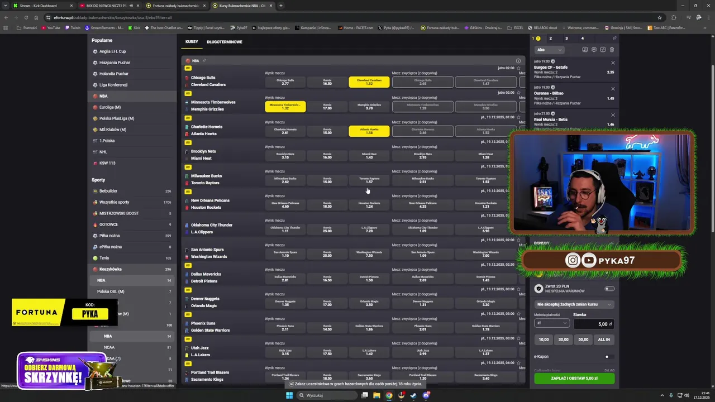Click ALL IN stake button
Viewport: 715px width, 402px height.
[604, 339]
